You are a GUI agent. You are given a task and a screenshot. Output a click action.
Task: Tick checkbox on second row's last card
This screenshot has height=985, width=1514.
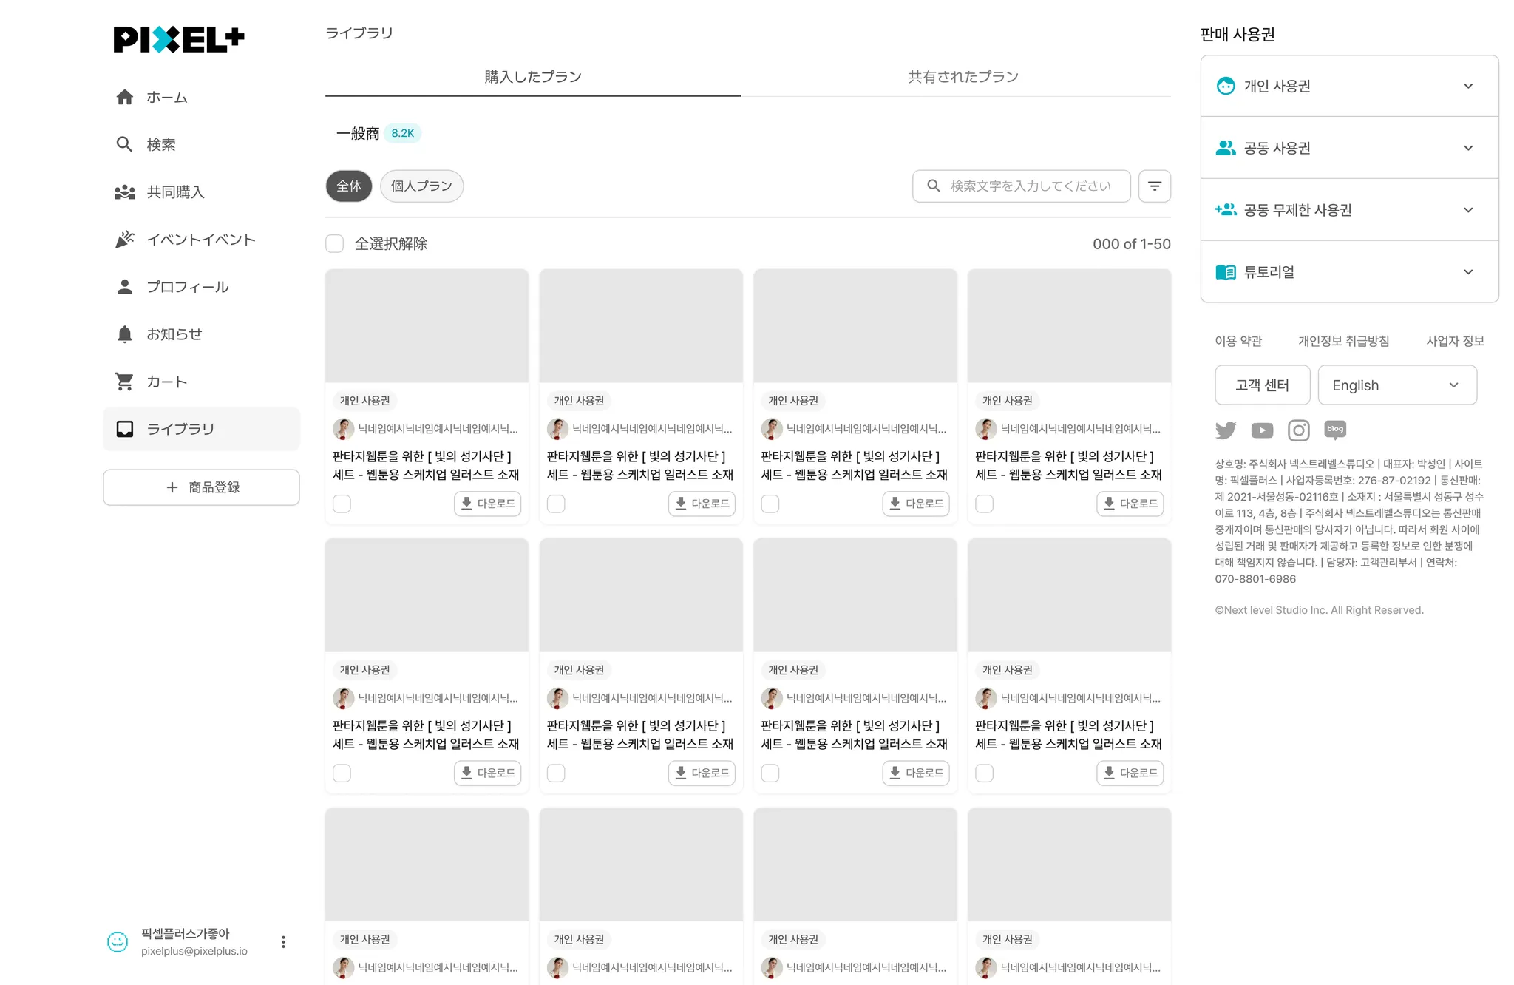point(984,773)
